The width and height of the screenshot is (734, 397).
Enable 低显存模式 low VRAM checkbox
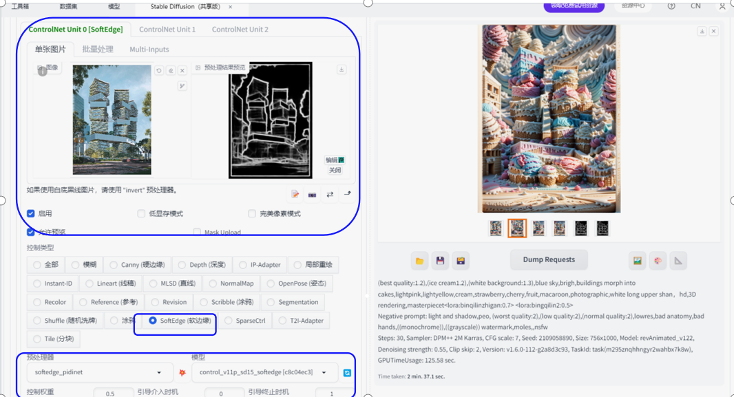pyautogui.click(x=141, y=214)
